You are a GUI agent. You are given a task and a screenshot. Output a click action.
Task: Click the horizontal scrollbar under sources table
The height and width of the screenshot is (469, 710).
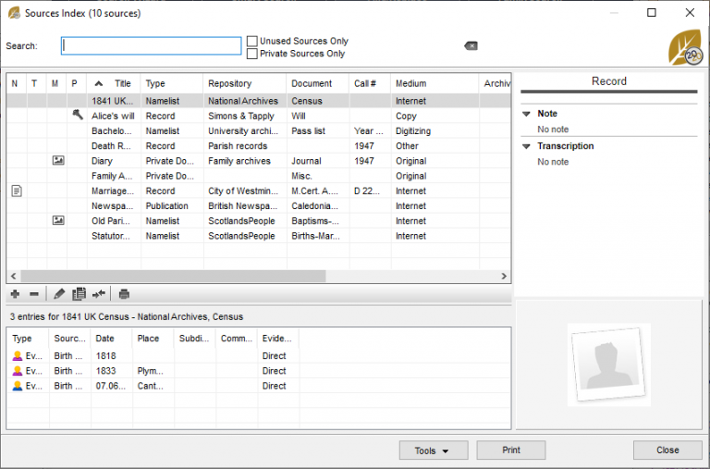[173, 277]
